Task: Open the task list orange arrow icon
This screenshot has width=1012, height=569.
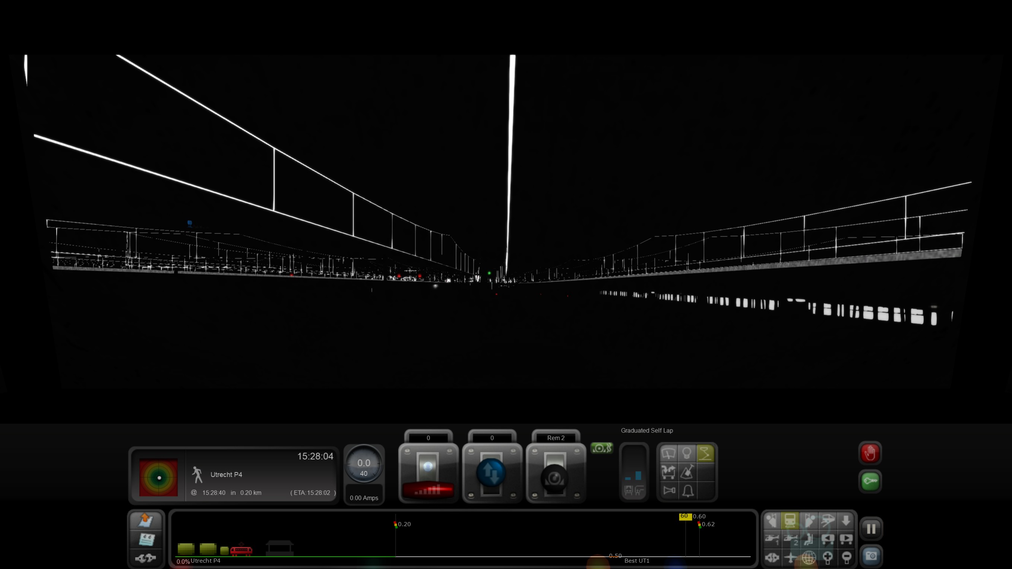Action: 146,521
